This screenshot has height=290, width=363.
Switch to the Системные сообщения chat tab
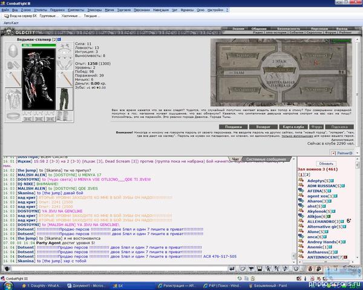266,159
